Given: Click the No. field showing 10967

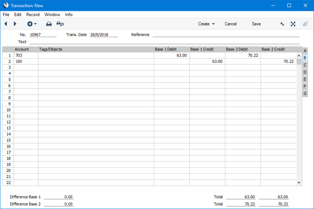Looking at the screenshot, I should click(43, 35).
